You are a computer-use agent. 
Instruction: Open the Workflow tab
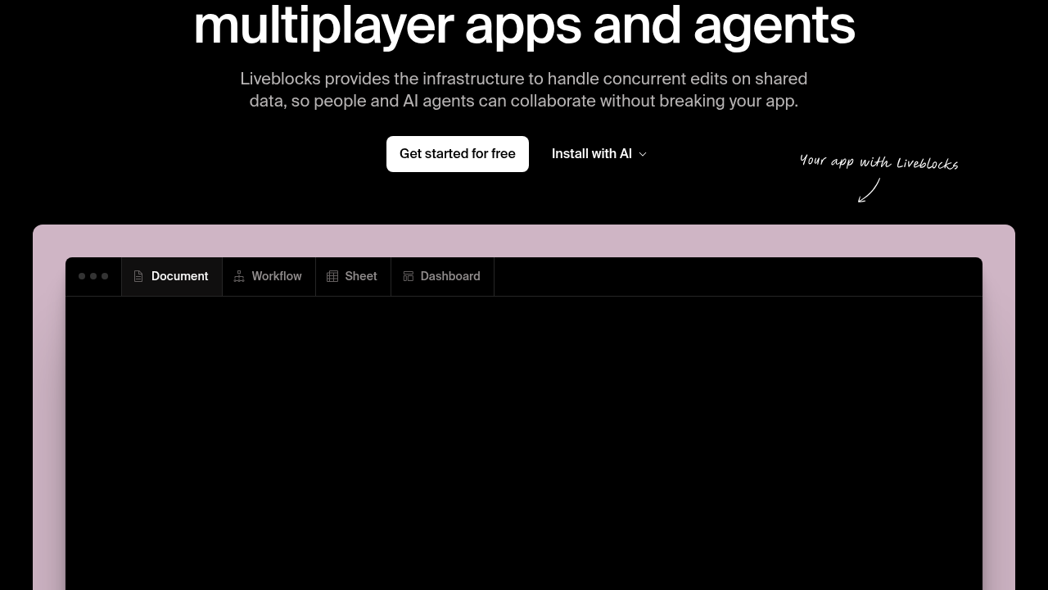tap(269, 276)
